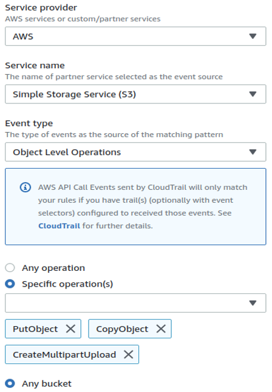Click the CopyObject tag label

(x=122, y=329)
